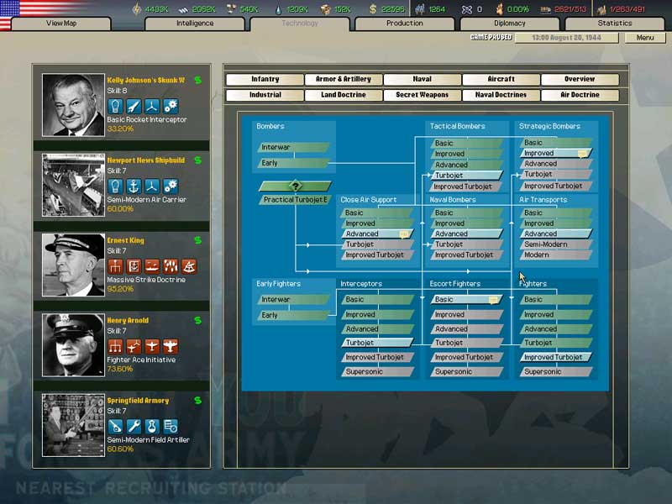Viewport: 672px width, 504px height.
Task: Open Henry Arnold's portrait slot
Action: [73, 345]
